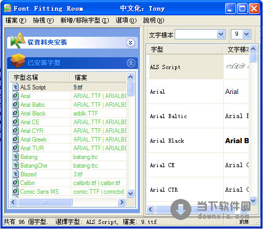Viewport: 263px width, 229px height.
Task: Click the 字型 column header in preview
Action: pyautogui.click(x=185, y=50)
